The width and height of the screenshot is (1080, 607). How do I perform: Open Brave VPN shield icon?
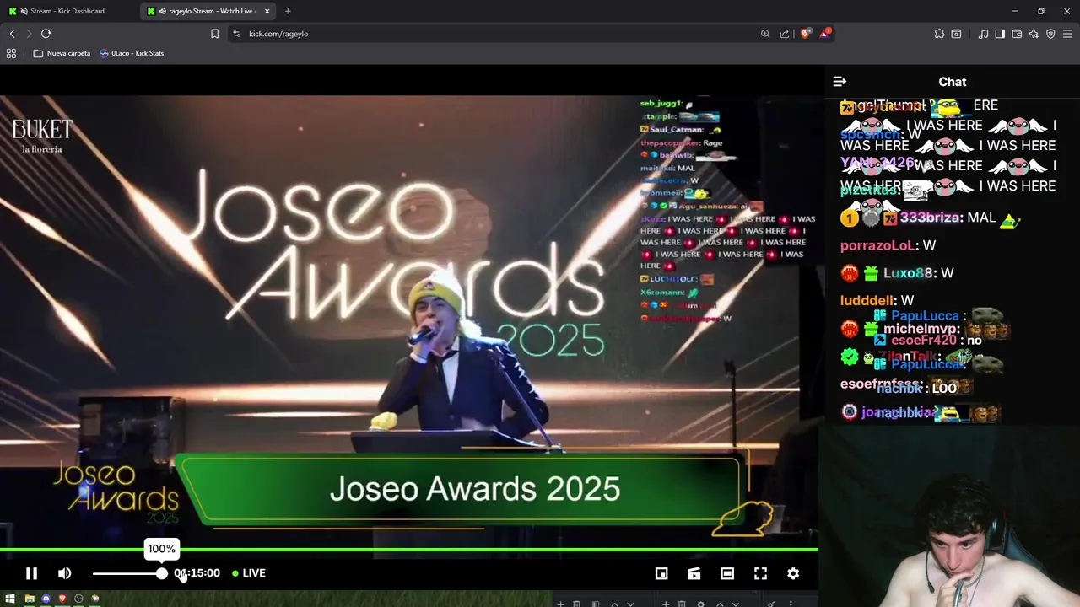tap(1050, 34)
